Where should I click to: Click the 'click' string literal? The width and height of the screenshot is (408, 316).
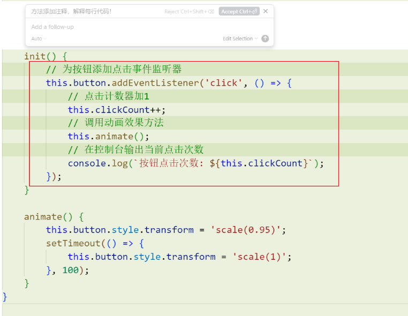coord(223,83)
